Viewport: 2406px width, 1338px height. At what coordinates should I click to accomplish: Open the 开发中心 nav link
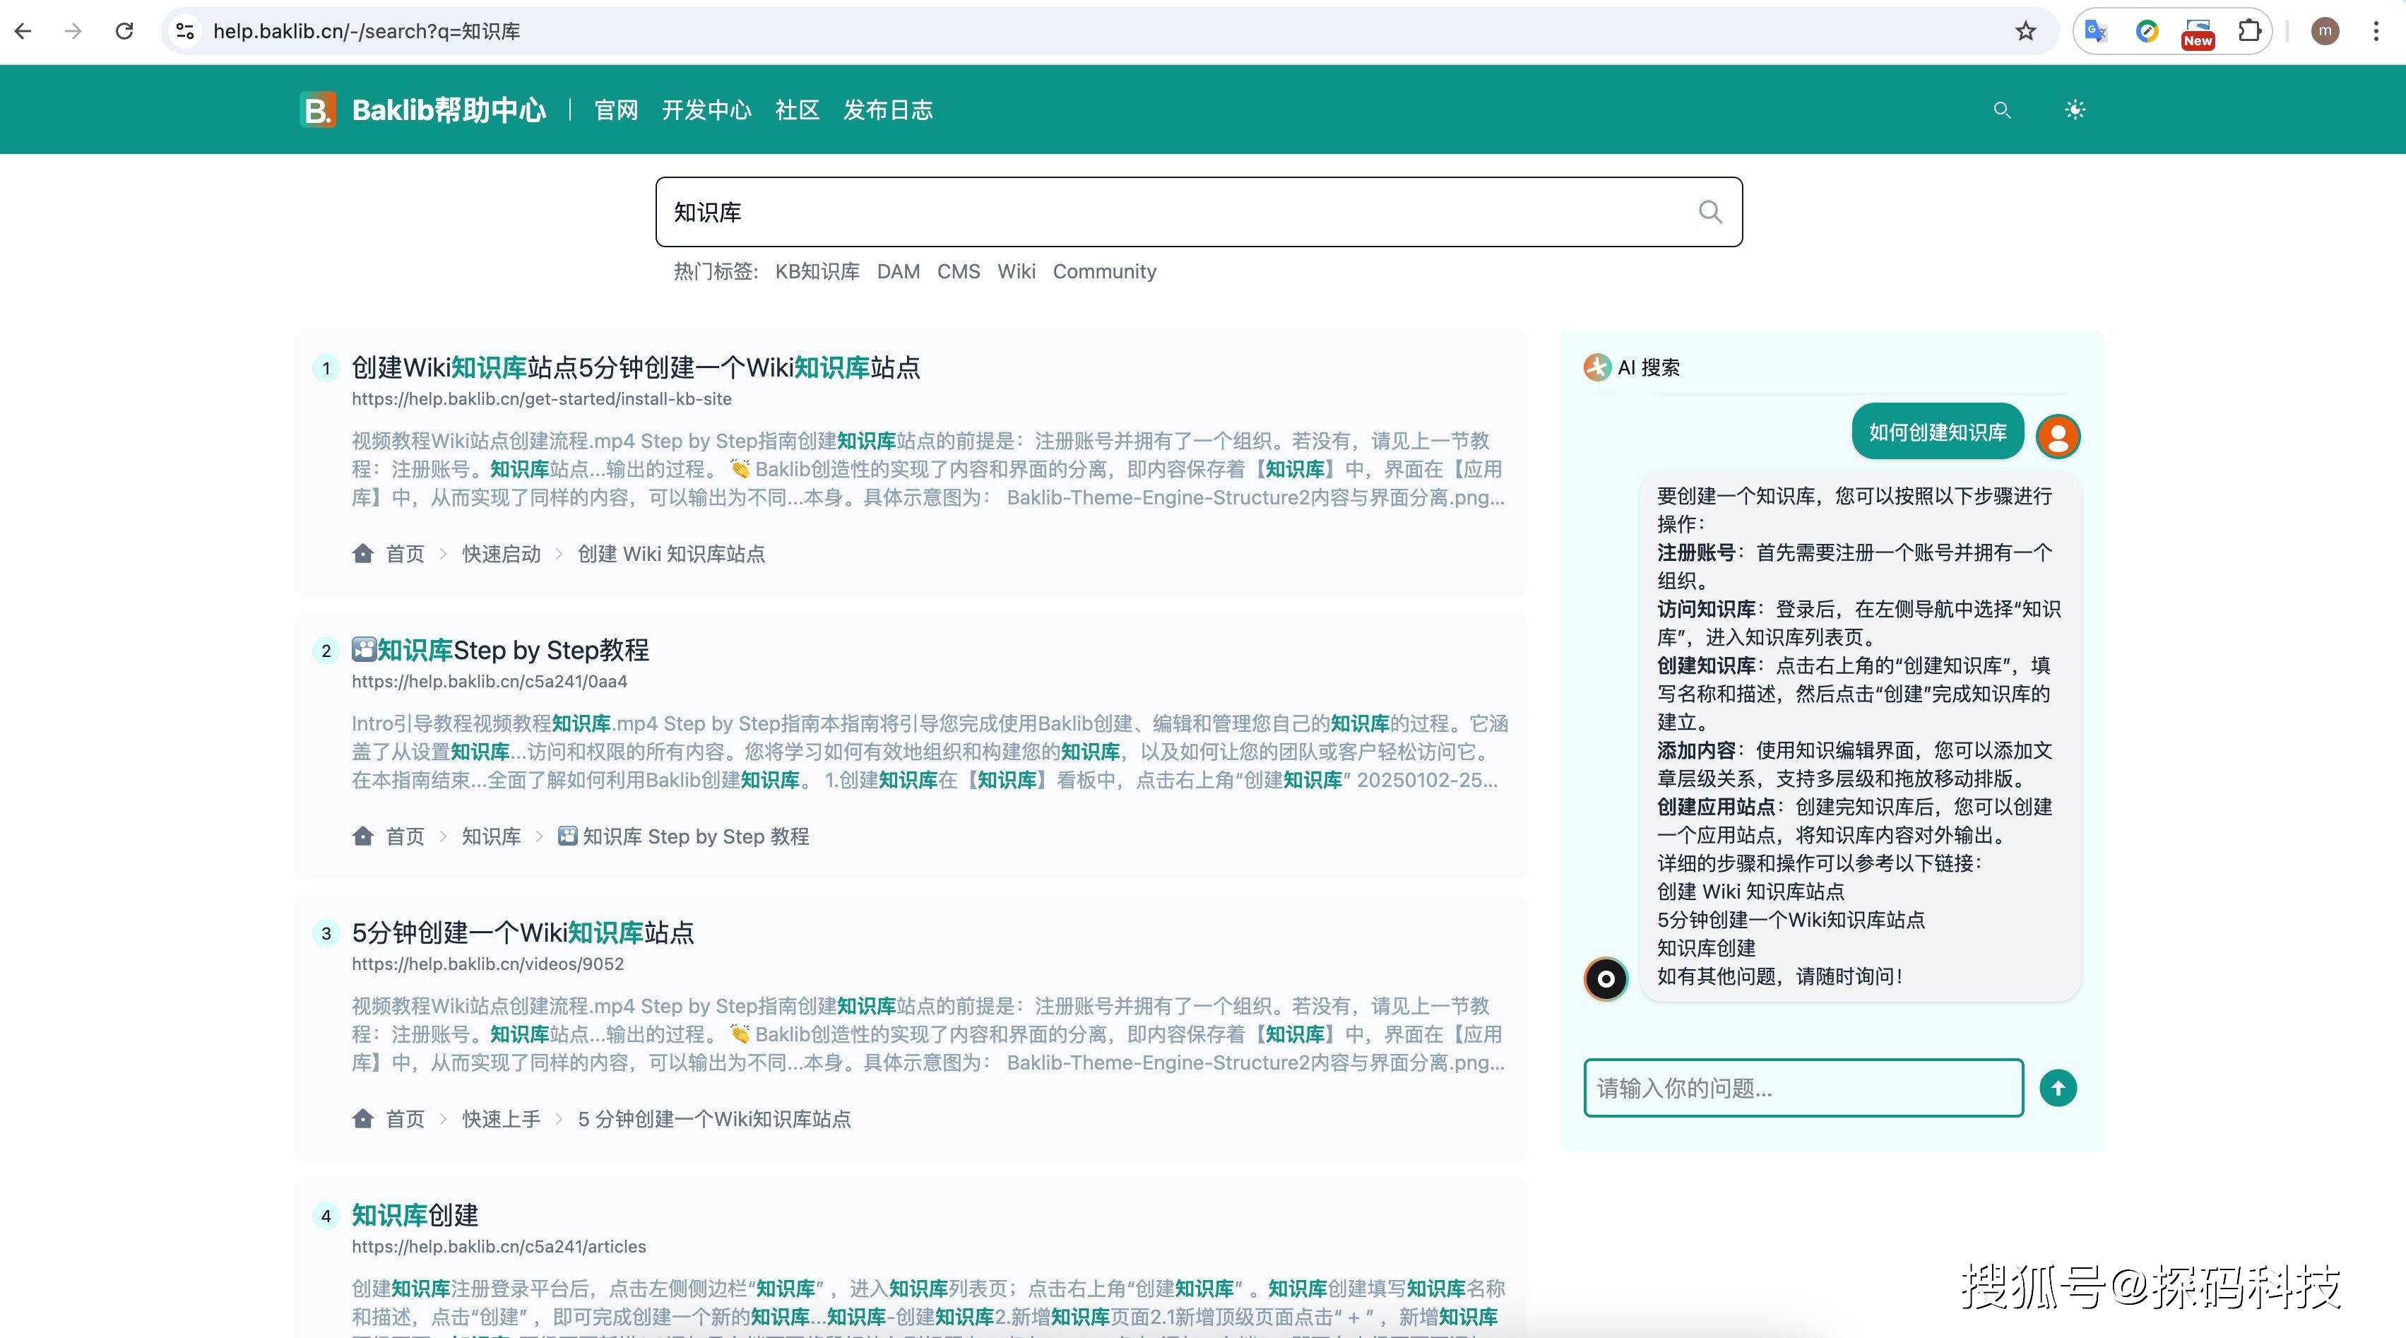click(707, 110)
